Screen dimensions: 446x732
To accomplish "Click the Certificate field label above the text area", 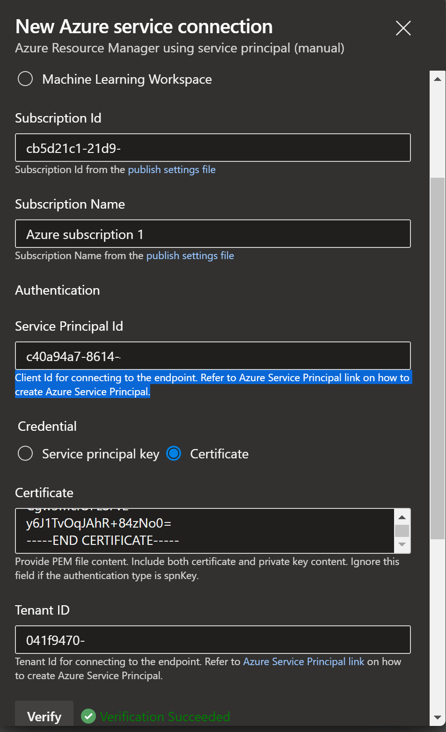I will click(44, 493).
